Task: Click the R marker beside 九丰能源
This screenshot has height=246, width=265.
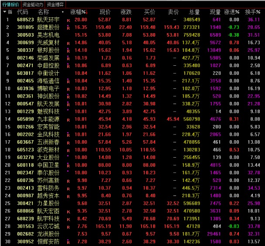Action: [x=68, y=120]
